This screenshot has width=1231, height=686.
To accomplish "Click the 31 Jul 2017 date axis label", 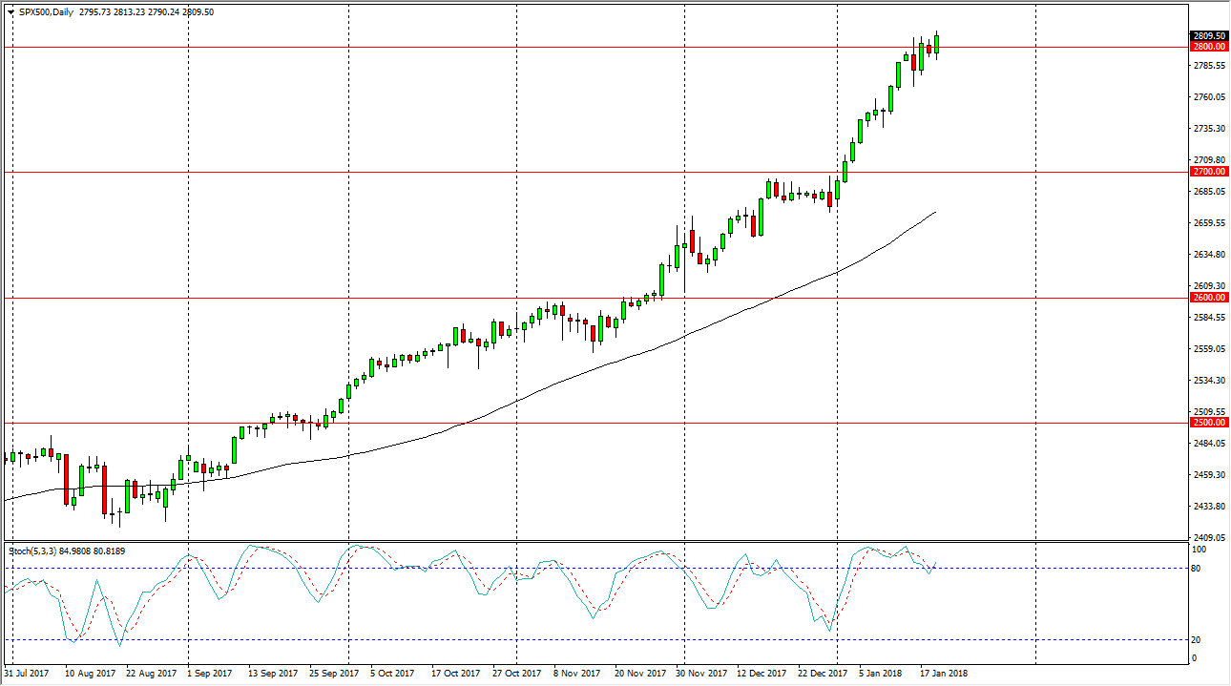I will [29, 673].
